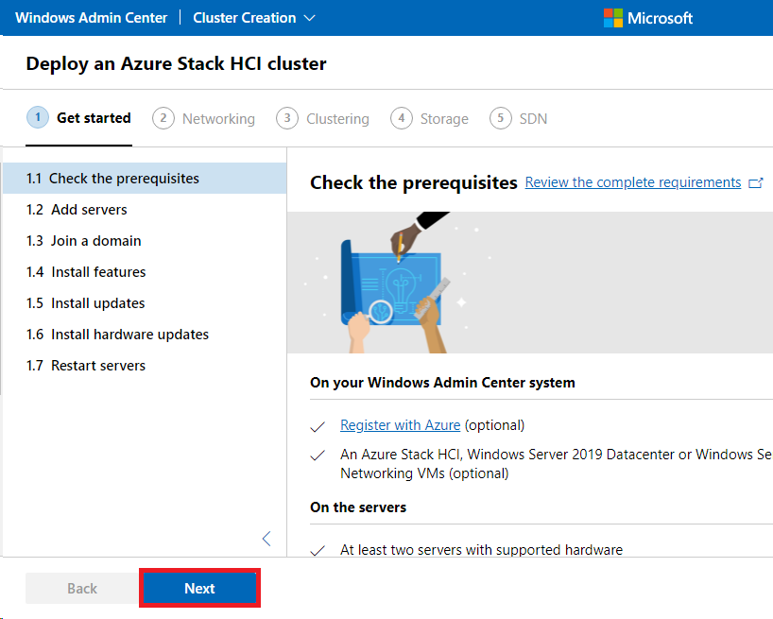The image size is (773, 619).
Task: Open 1.1 Check the prerequisites step
Action: [x=145, y=179]
